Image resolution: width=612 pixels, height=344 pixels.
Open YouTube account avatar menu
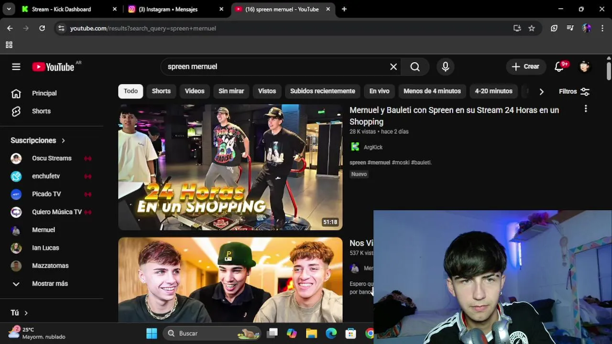[x=584, y=67]
